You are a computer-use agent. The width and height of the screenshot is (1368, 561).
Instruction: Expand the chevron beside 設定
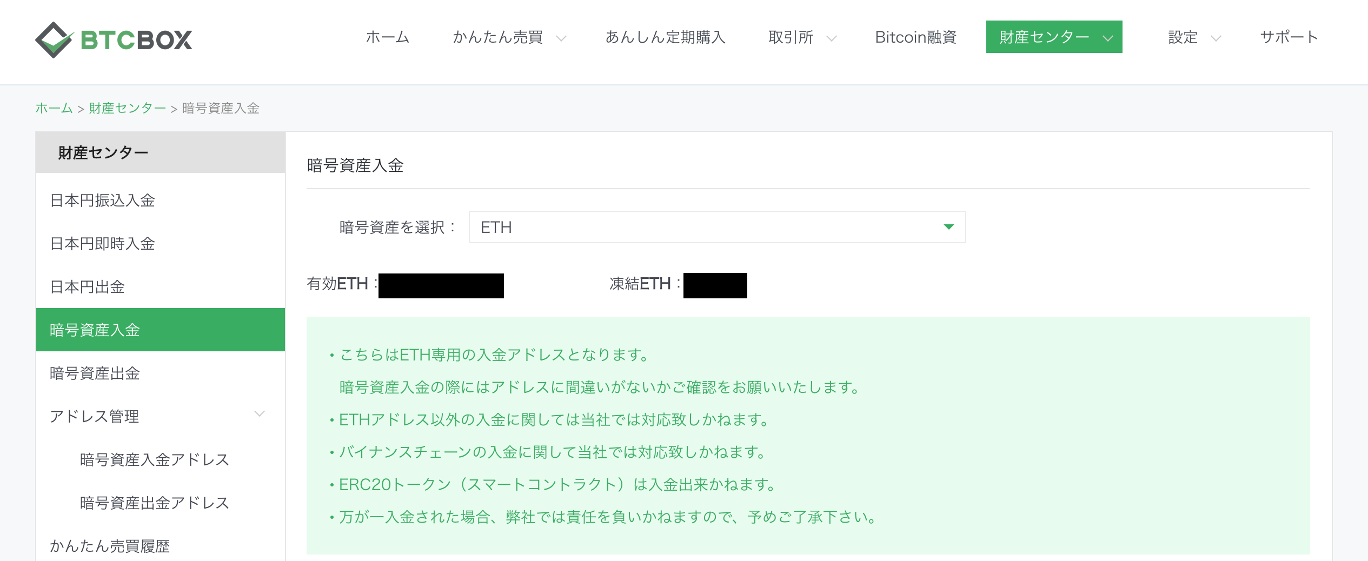click(1216, 38)
